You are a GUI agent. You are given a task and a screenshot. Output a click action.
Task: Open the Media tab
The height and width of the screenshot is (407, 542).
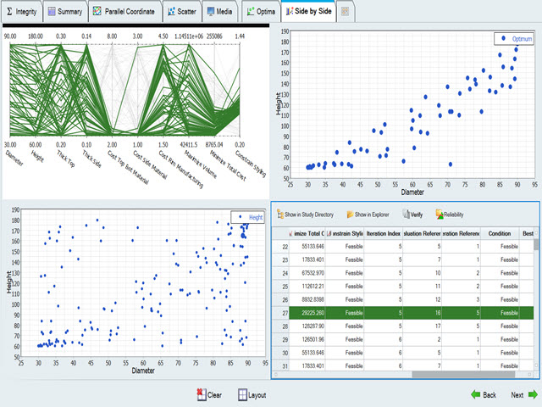[x=219, y=11]
